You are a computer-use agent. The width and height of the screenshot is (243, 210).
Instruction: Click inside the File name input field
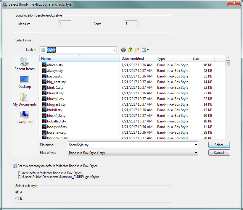pyautogui.click(x=118, y=145)
